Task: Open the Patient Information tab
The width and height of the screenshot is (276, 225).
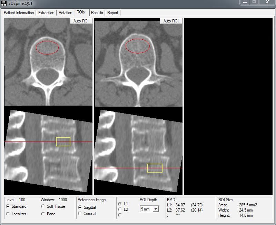Action: click(19, 13)
